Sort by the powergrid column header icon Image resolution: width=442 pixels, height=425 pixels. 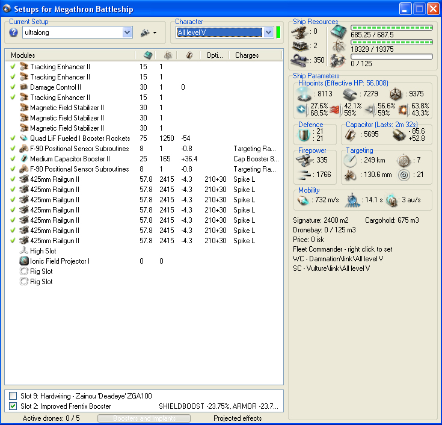click(168, 55)
